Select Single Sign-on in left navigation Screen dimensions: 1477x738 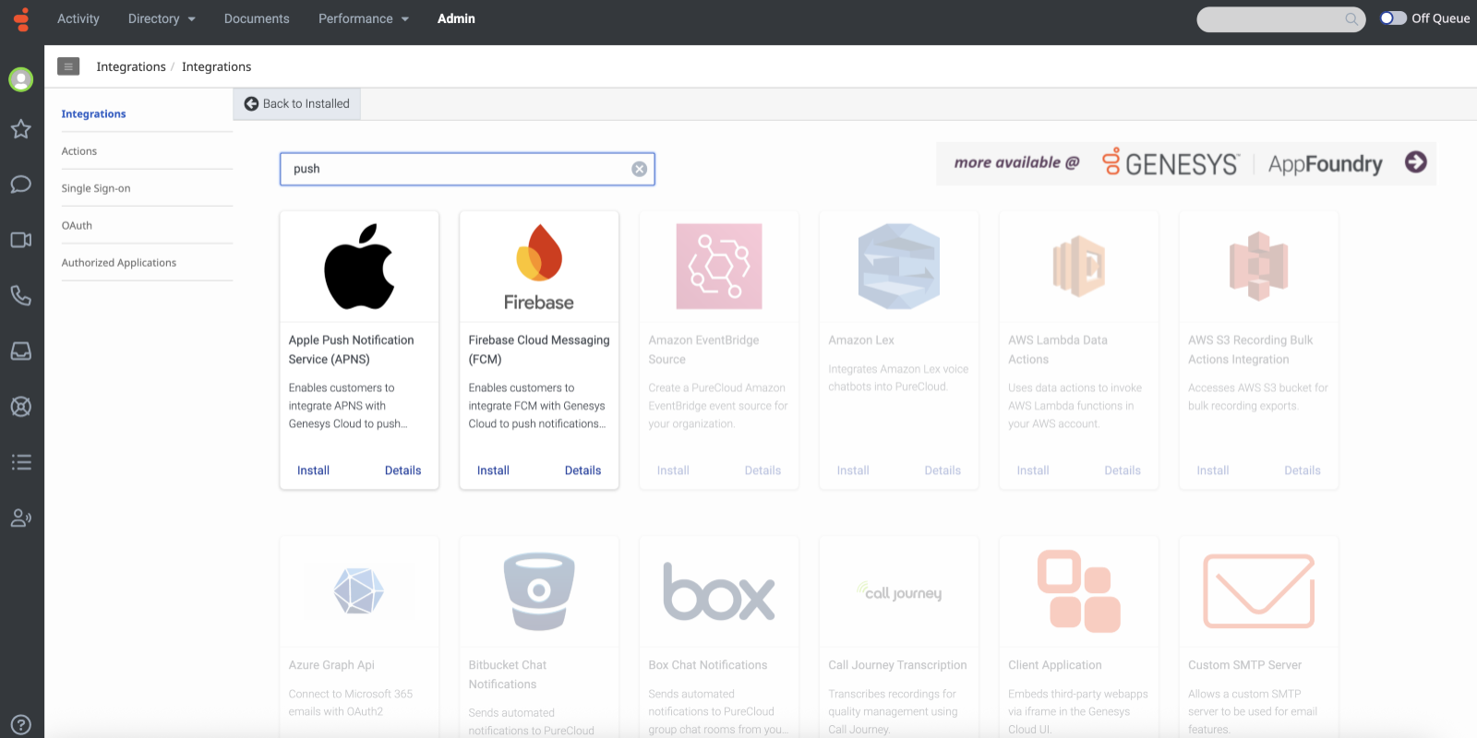(x=96, y=188)
